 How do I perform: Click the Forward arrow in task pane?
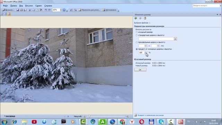pos(140,18)
